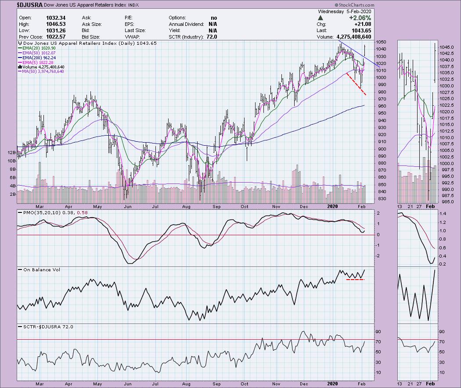Click the 'VWAP:' label

pyautogui.click(x=132, y=37)
